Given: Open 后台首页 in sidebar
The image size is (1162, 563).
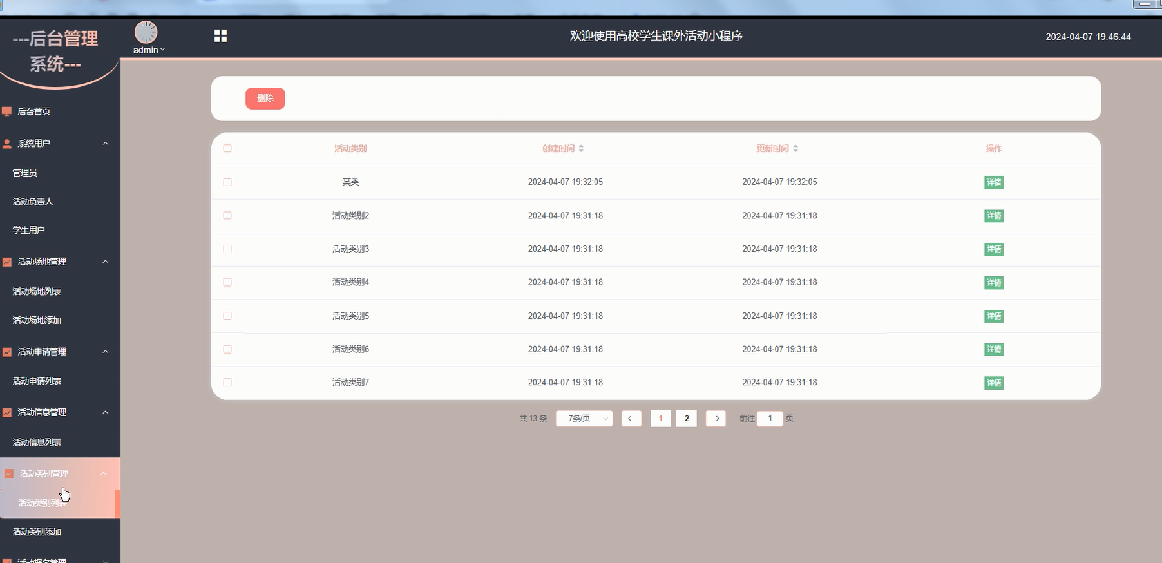Looking at the screenshot, I should 33,111.
